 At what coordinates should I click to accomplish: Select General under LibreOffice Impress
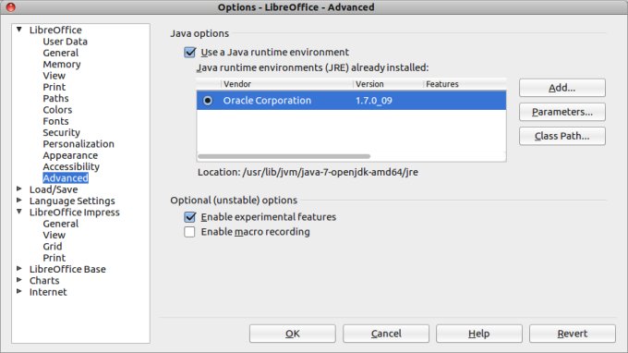click(x=60, y=224)
